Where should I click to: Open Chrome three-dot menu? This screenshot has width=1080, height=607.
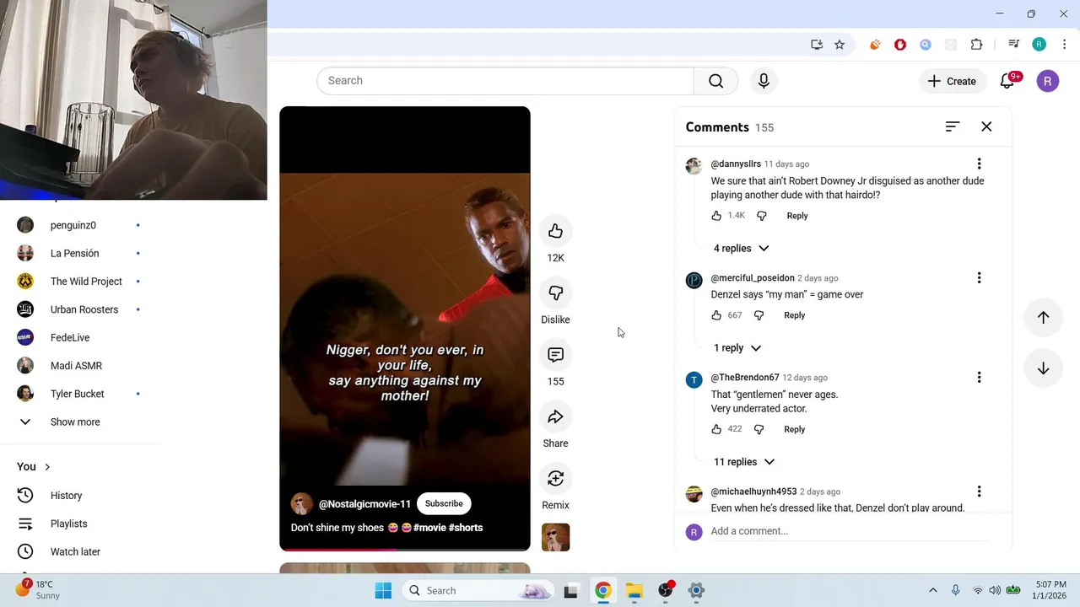coord(1064,45)
